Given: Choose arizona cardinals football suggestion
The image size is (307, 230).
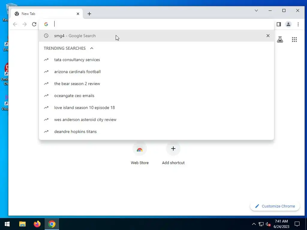Looking at the screenshot, I should [x=156, y=72].
